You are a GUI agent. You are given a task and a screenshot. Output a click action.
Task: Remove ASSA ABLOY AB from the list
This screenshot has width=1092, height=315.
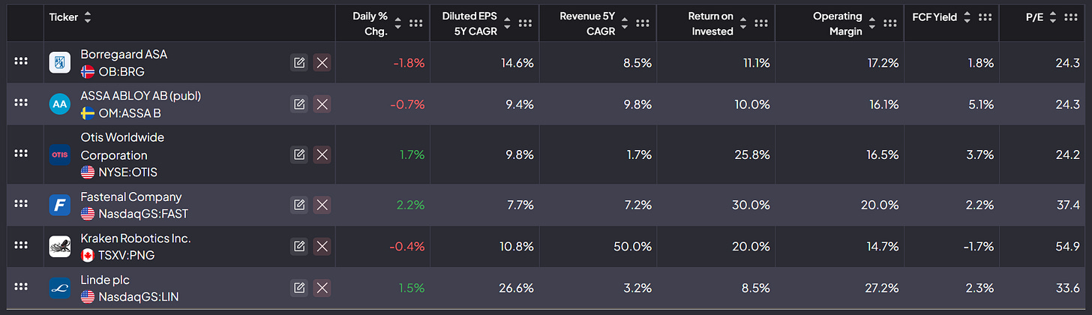click(x=322, y=104)
